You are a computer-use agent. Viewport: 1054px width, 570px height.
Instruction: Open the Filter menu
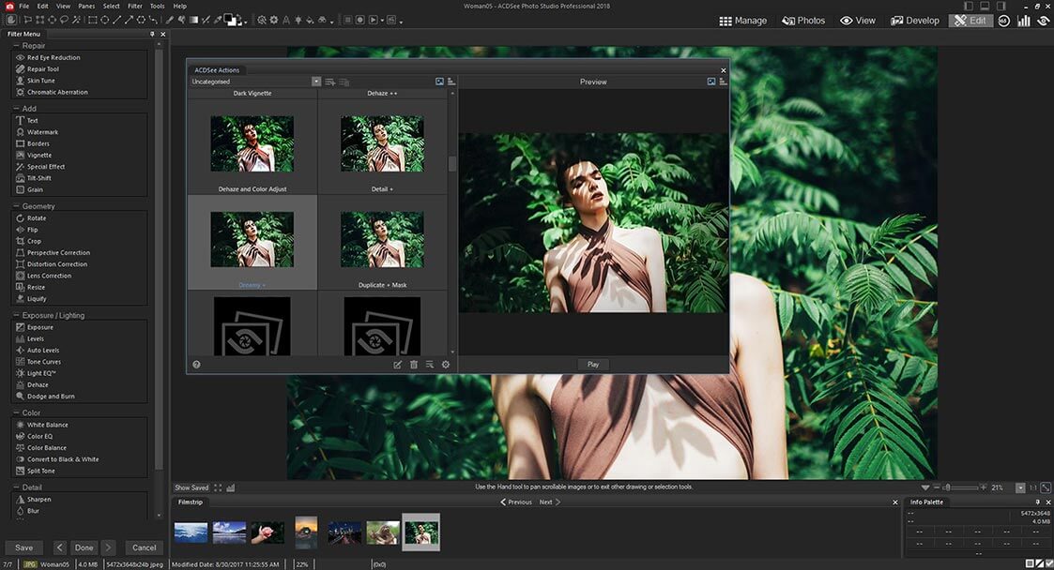coord(134,5)
